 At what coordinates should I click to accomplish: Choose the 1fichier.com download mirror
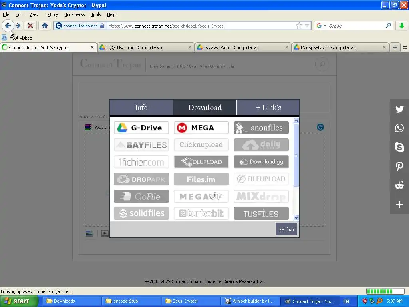point(141,162)
